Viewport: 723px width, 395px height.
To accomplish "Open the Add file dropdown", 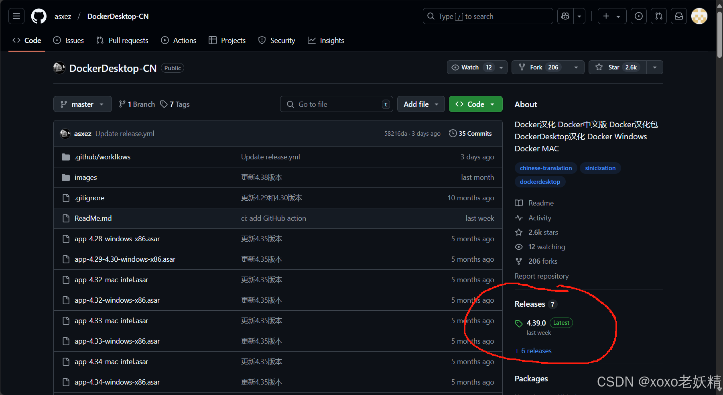I will [x=421, y=104].
